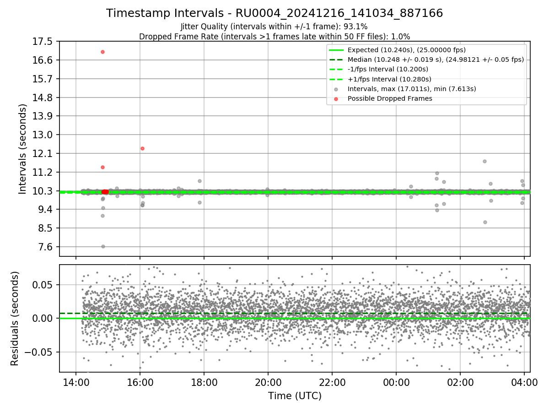
Task: Click the 22:00 time tick label
Action: click(x=332, y=383)
